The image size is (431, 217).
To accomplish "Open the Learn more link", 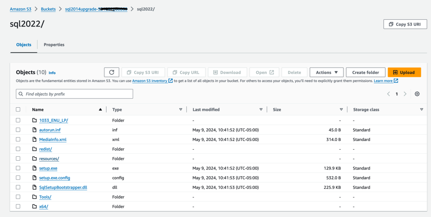I will pyautogui.click(x=383, y=81).
